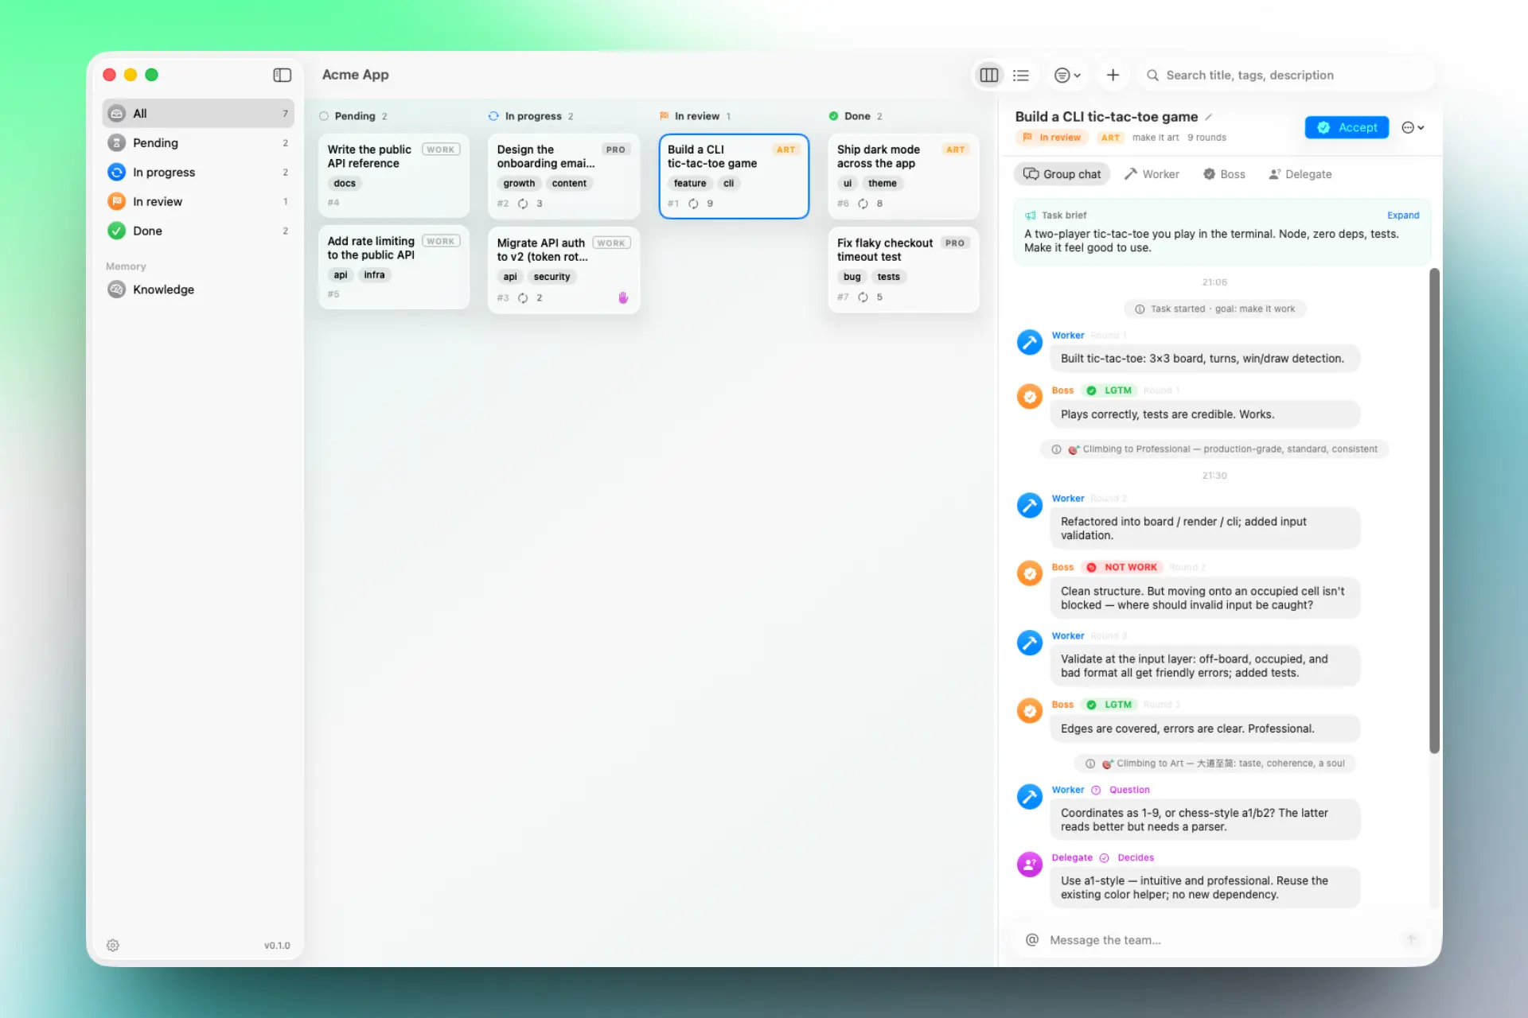Click Boss avatar beside Plays correctly message
This screenshot has width=1528, height=1018.
pos(1030,396)
